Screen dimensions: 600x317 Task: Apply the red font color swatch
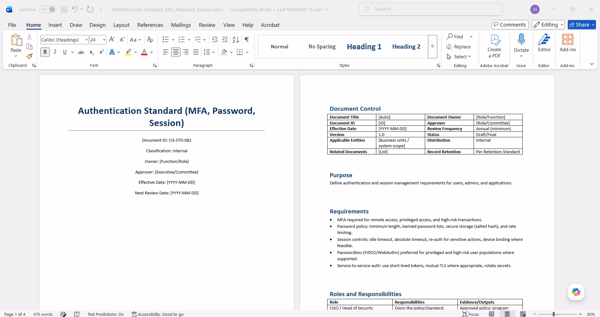pos(144,52)
